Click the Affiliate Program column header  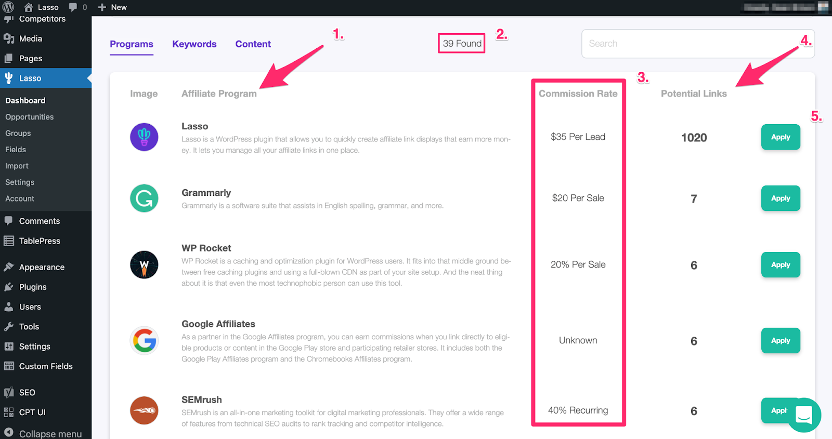coord(219,94)
